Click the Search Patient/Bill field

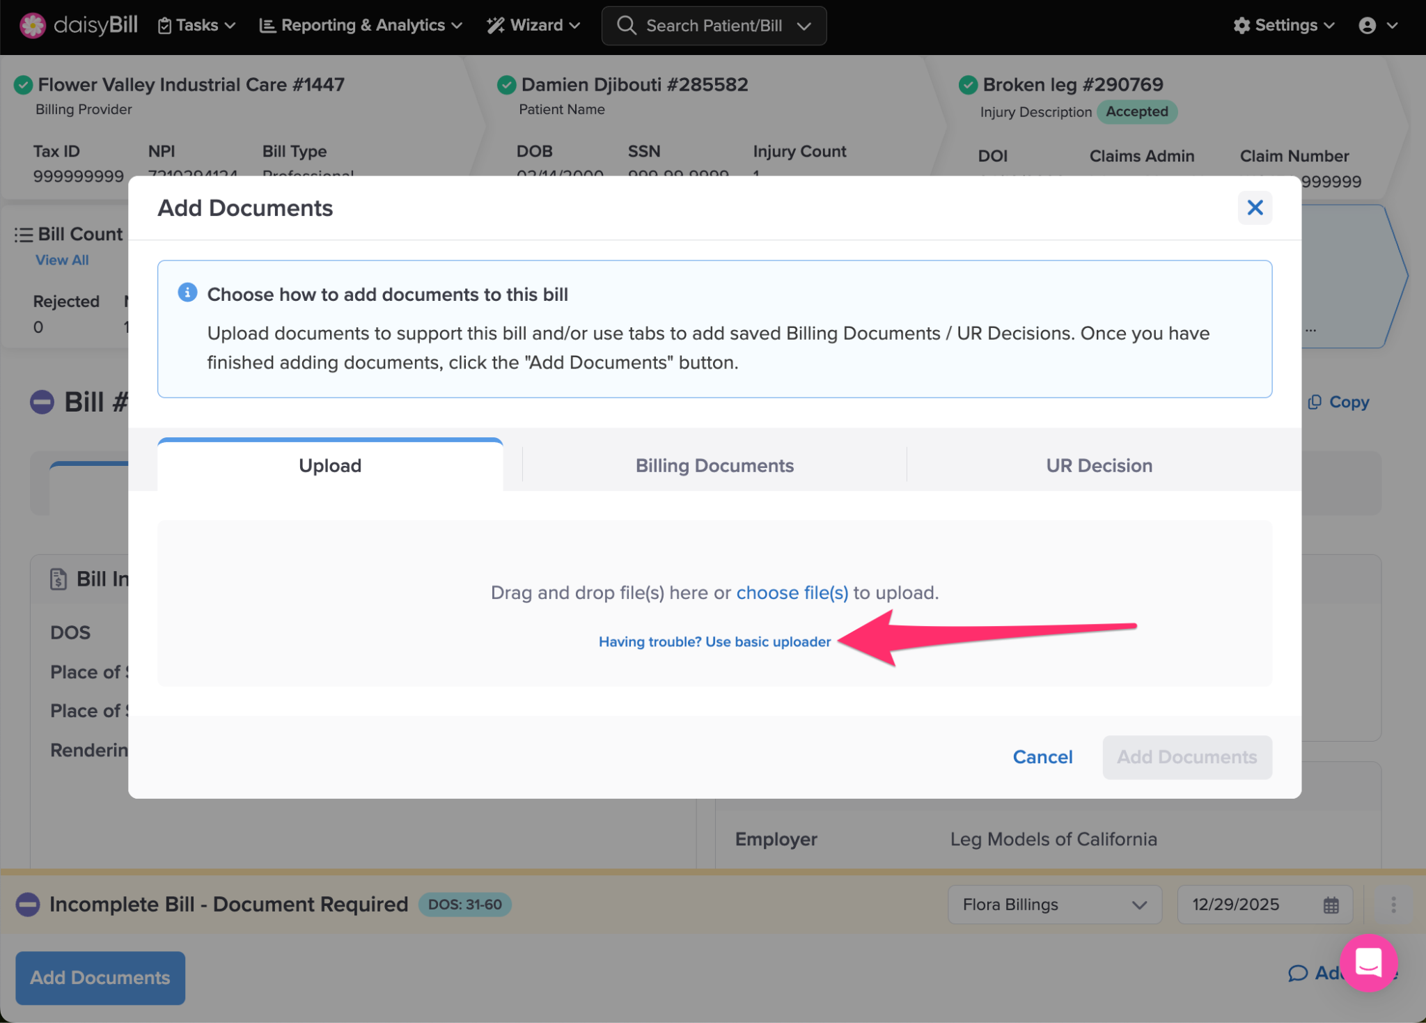pyautogui.click(x=714, y=26)
